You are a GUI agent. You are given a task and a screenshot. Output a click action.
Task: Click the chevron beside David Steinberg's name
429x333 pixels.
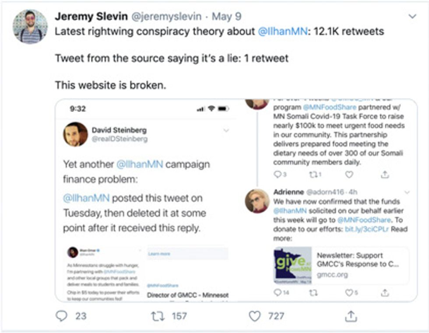click(226, 130)
